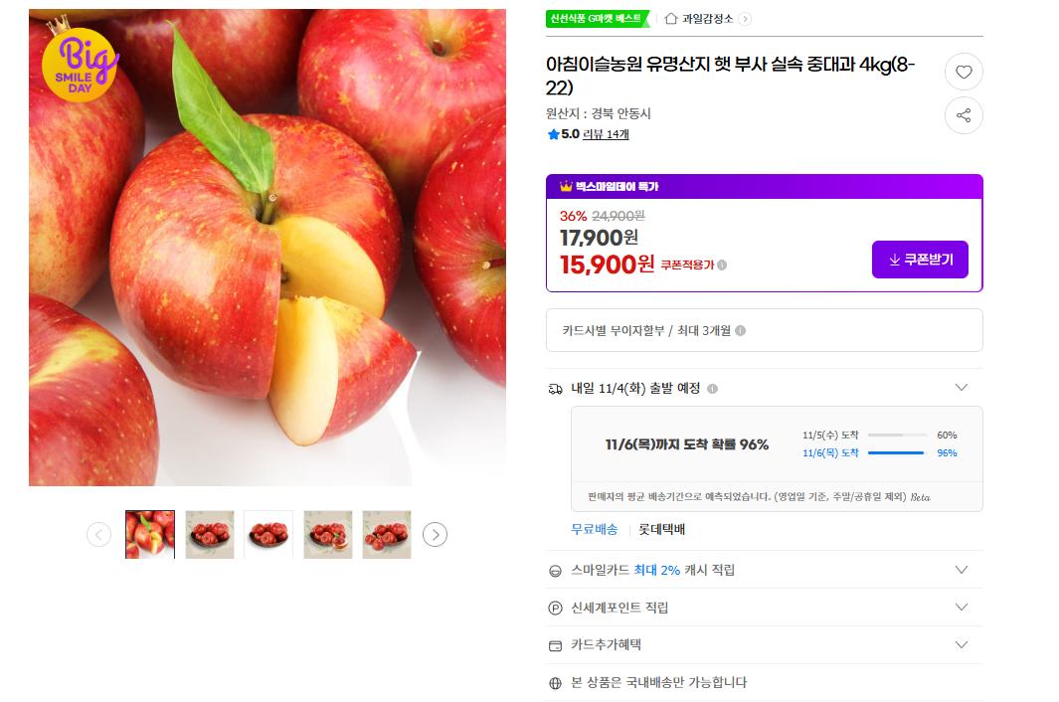Expand 스마일카드 캐시 적립 details
The image size is (1059, 702).
961,570
